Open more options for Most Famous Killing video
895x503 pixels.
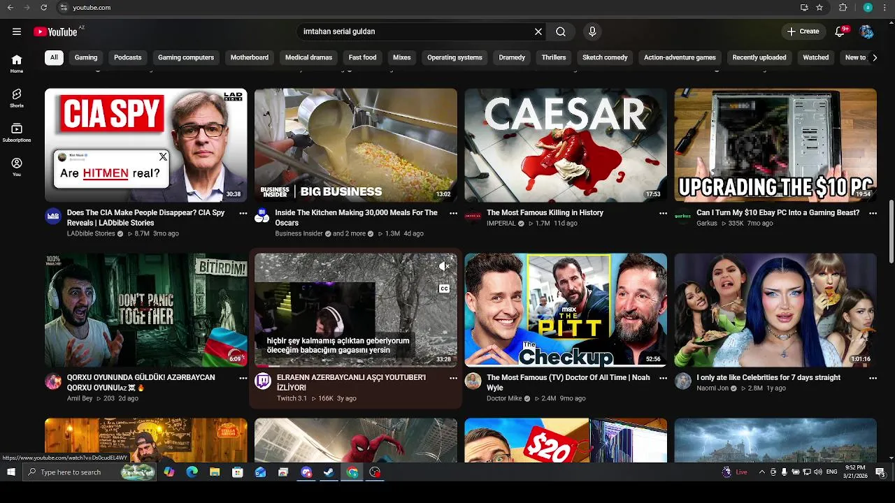click(663, 213)
